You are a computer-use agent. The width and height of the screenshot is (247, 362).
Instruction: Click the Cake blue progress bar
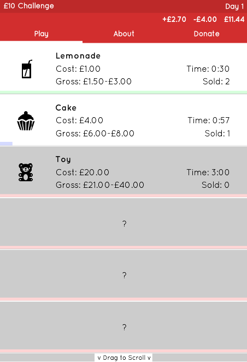[6, 143]
